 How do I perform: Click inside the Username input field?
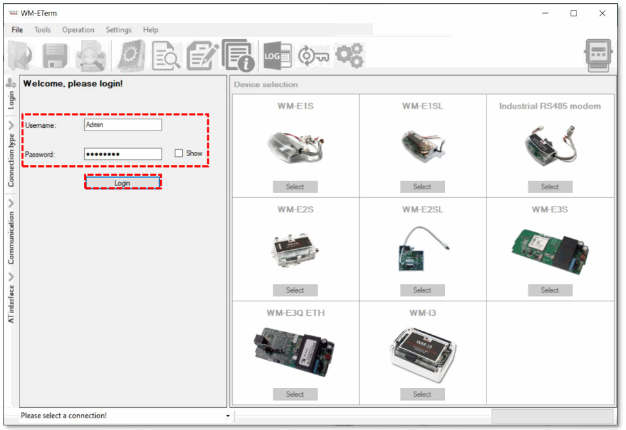click(x=123, y=124)
